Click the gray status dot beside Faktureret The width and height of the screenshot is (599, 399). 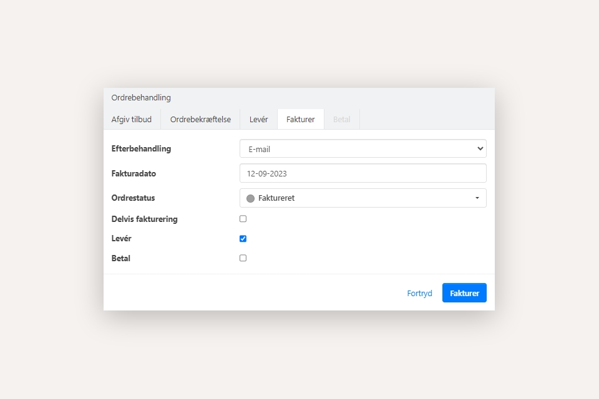click(x=250, y=198)
